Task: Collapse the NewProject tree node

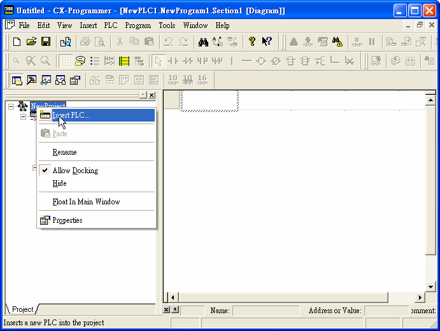Action: (11, 106)
